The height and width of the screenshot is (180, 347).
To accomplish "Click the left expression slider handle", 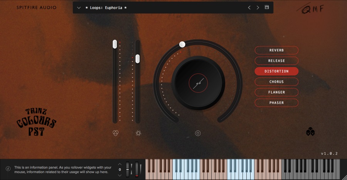I will 115,44.
